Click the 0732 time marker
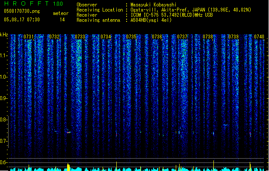The width and height of the screenshot is (269, 171). [x=54, y=37]
